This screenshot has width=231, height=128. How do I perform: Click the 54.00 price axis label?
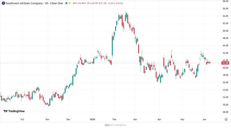point(225,16)
